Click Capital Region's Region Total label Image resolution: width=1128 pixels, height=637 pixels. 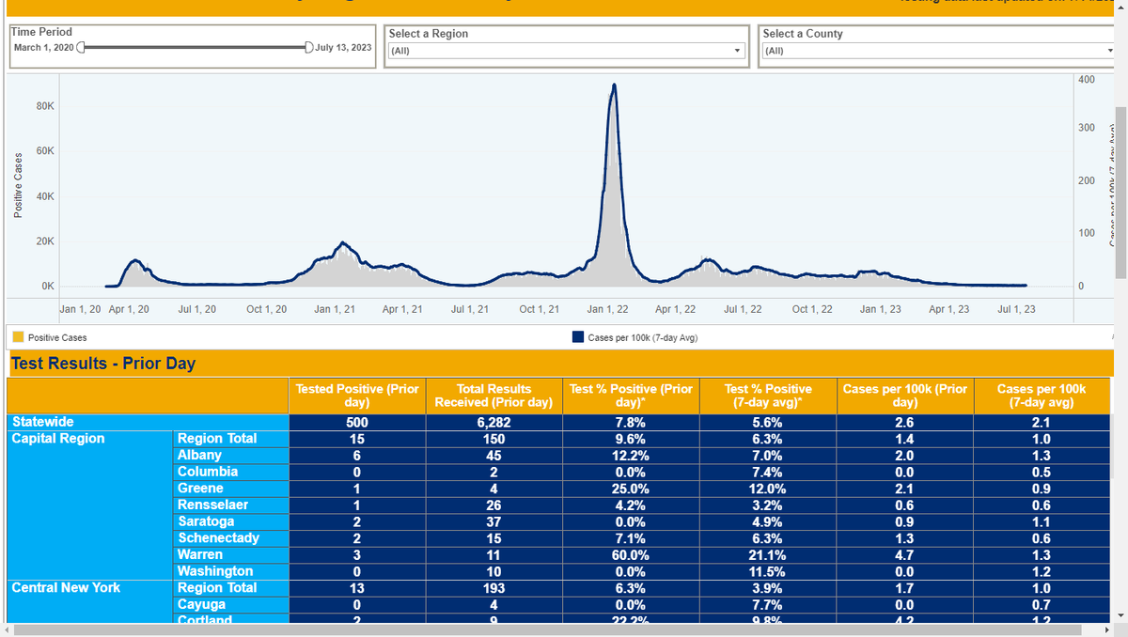coord(217,439)
